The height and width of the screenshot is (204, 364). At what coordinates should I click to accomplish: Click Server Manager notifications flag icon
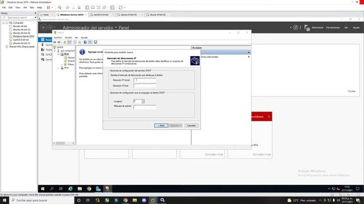pyautogui.click(x=307, y=28)
